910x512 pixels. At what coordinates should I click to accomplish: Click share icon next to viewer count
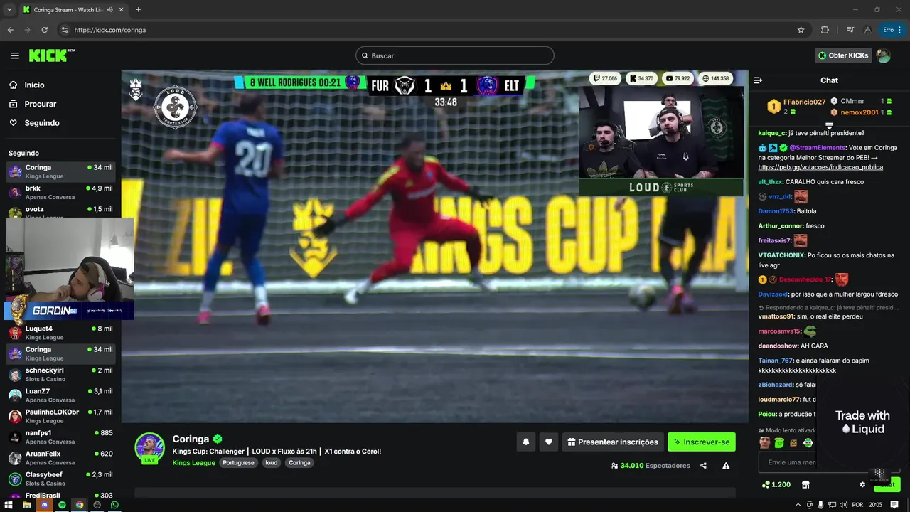point(703,466)
